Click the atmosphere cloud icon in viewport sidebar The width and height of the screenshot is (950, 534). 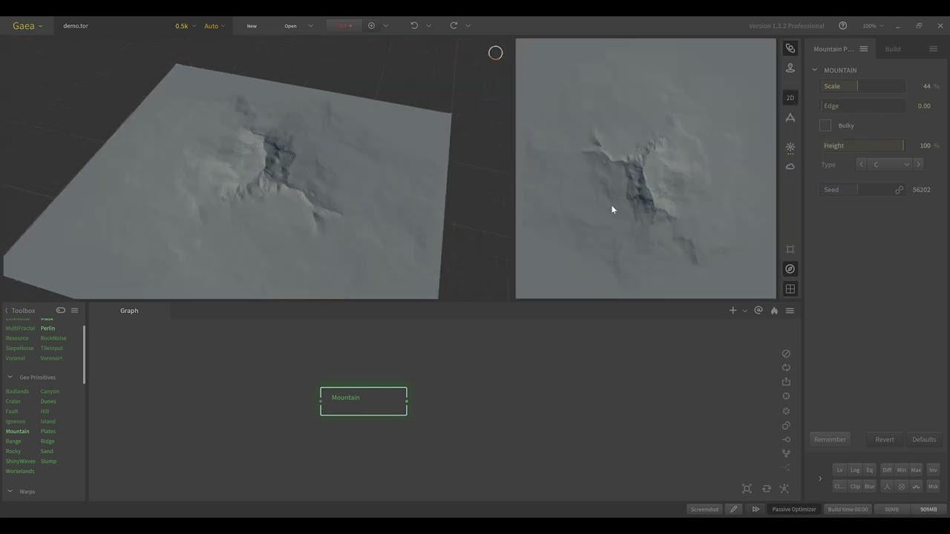[x=790, y=166]
